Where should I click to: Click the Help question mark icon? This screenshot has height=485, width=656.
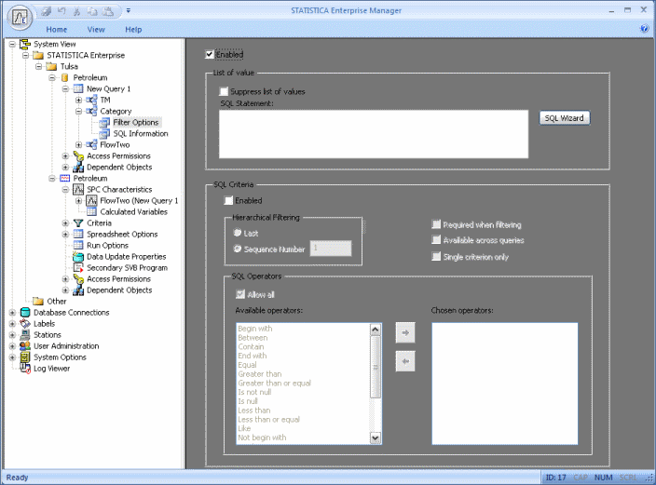point(645,30)
